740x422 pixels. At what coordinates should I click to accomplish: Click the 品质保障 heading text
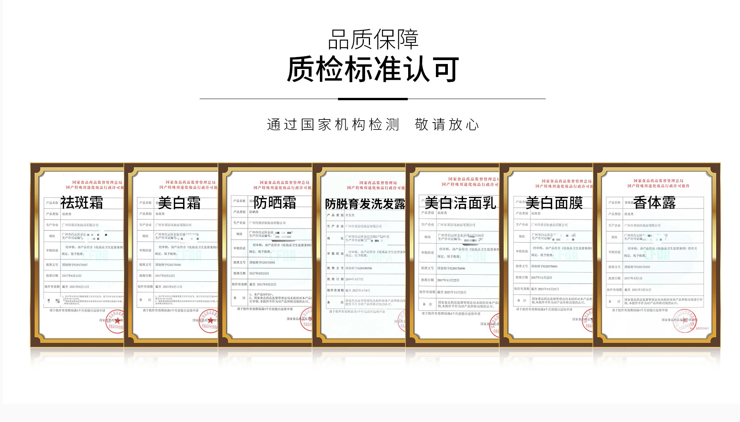click(373, 40)
